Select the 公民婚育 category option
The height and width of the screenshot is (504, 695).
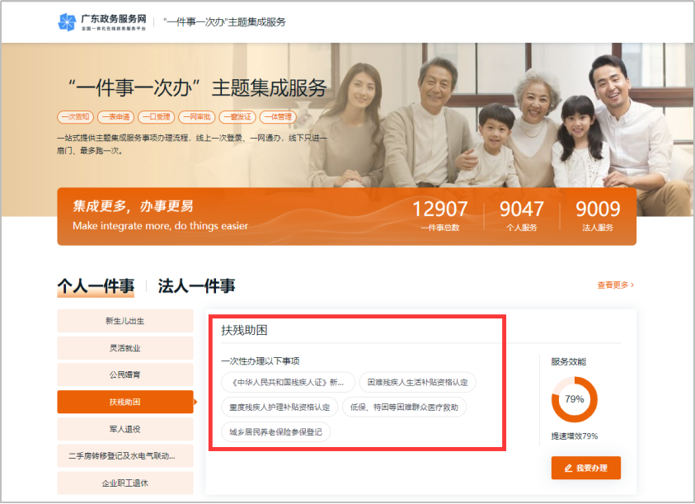(x=124, y=374)
